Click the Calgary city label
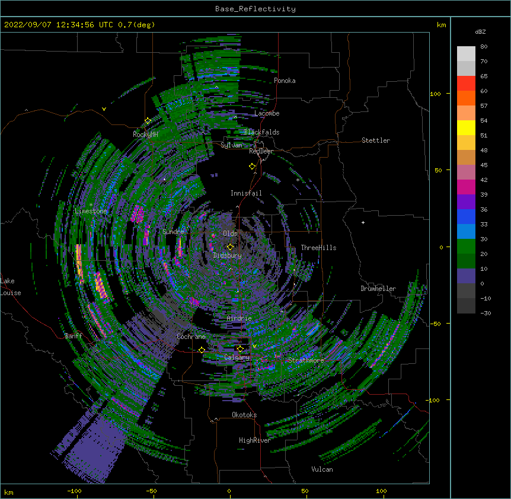Screen dimensions: 511x499 (x=237, y=357)
